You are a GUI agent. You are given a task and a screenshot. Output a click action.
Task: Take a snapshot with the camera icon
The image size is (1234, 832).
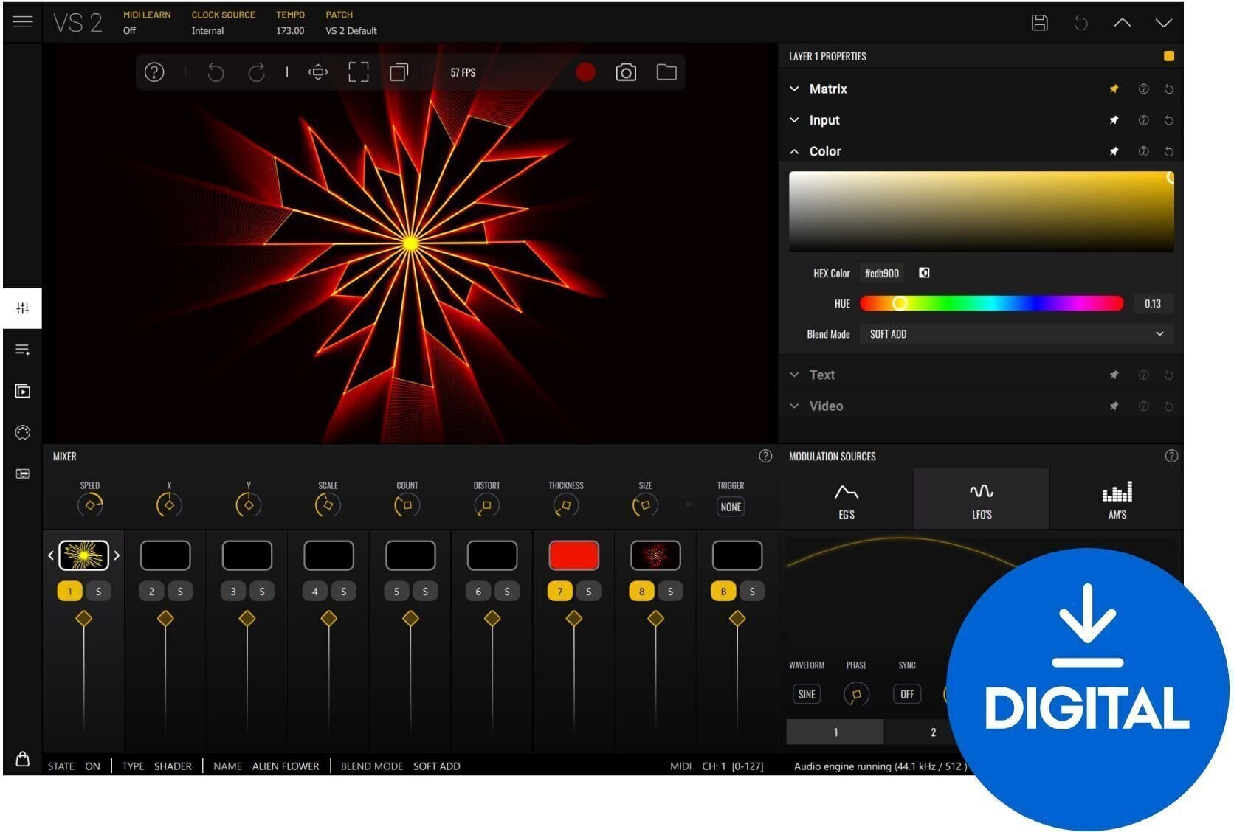pyautogui.click(x=625, y=72)
